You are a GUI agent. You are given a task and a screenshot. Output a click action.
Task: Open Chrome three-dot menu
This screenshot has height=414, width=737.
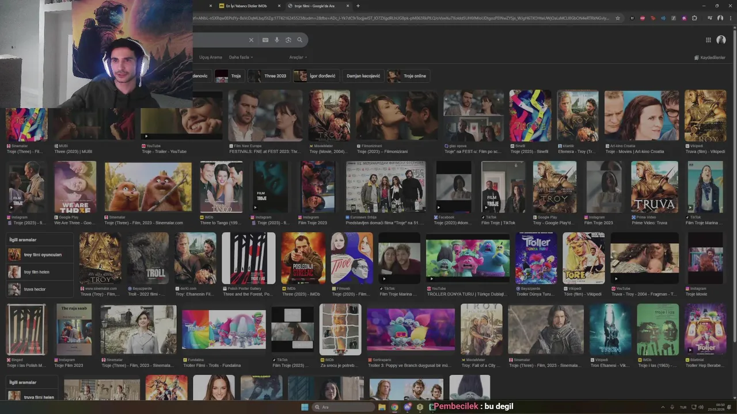tap(730, 18)
